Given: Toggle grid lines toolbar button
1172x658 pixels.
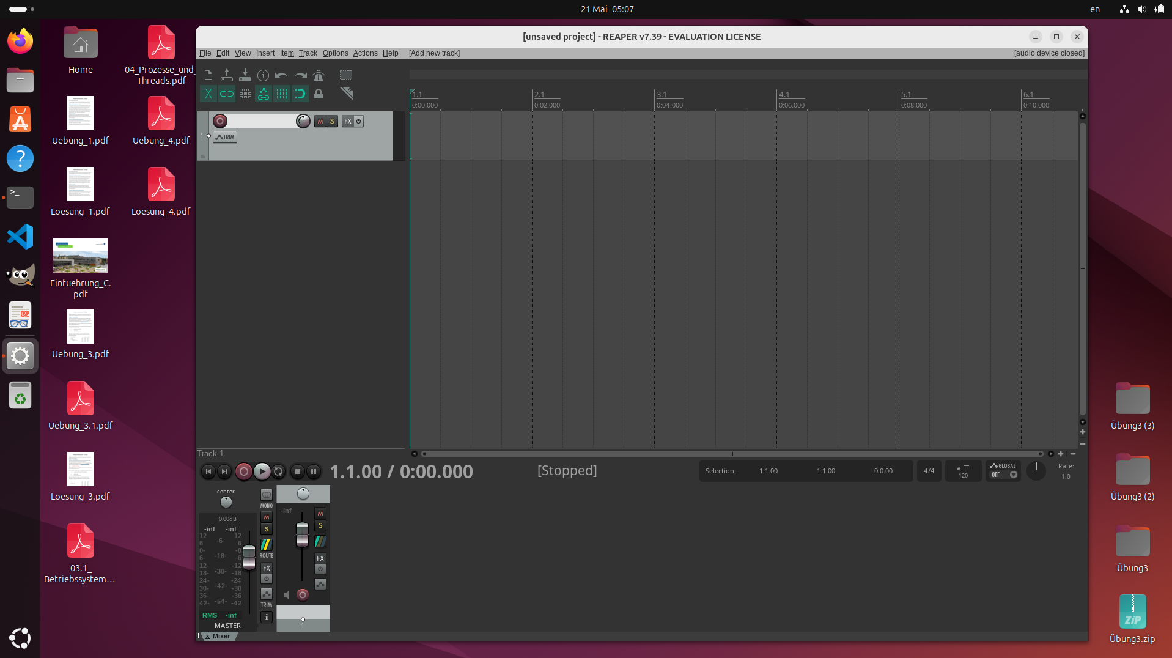Looking at the screenshot, I should (282, 94).
